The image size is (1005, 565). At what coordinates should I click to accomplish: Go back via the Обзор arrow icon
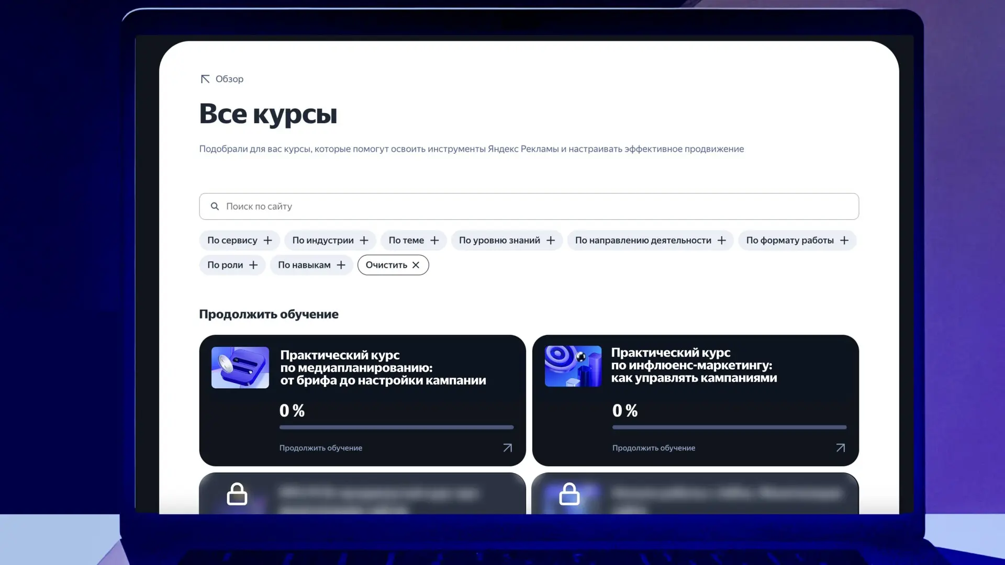click(x=205, y=79)
